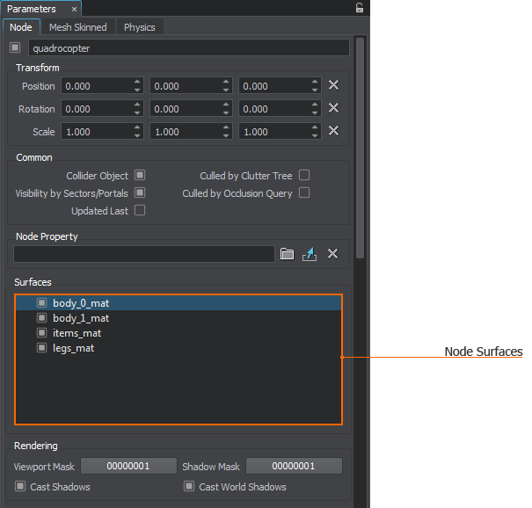Click the edit property icon beside folder
This screenshot has height=508, width=532.
[x=309, y=254]
